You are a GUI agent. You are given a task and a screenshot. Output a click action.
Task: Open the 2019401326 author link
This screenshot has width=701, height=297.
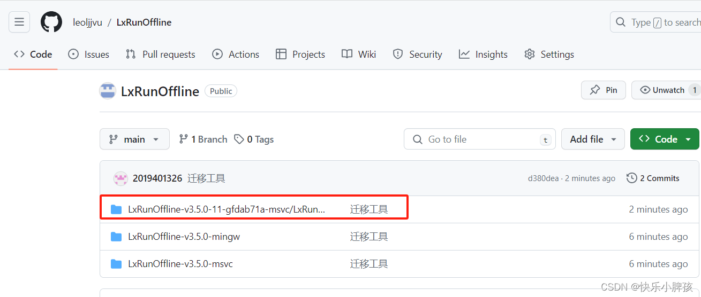point(157,178)
